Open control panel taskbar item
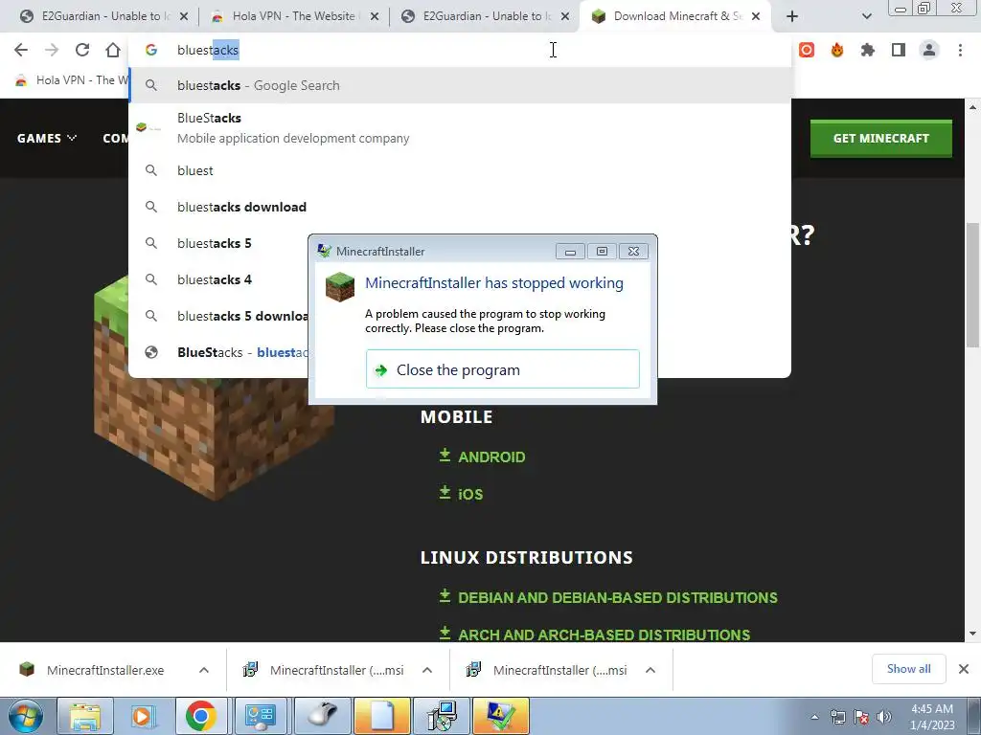 coord(260,716)
